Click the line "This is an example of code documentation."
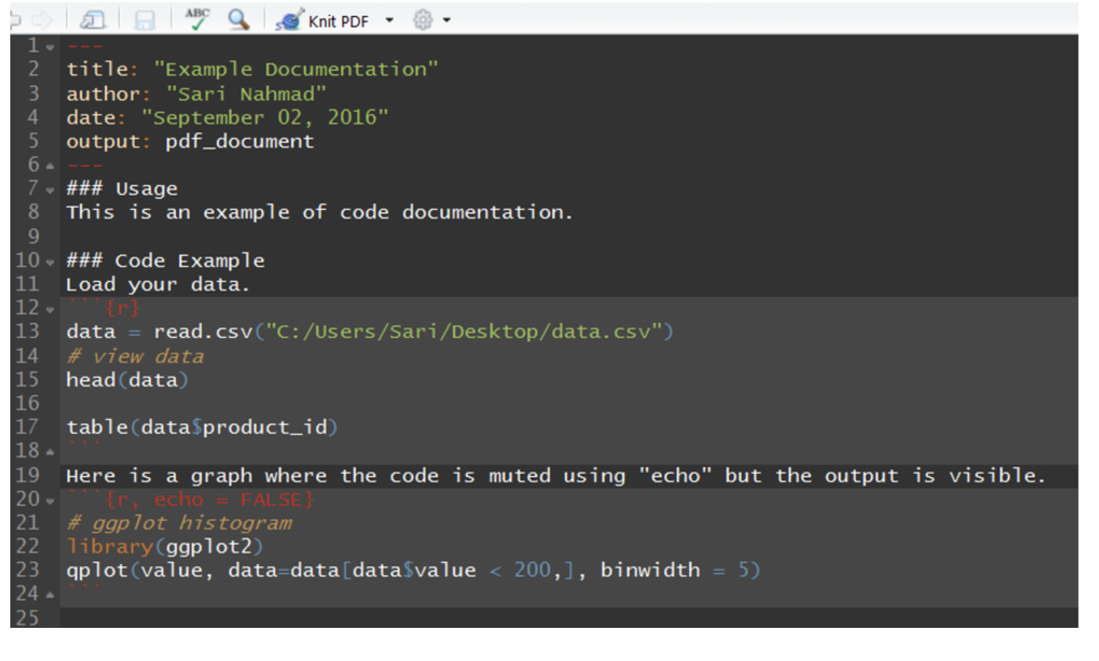This screenshot has width=1099, height=661. 320,212
